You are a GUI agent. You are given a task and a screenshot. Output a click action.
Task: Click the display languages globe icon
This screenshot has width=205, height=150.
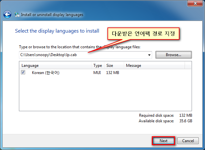click(x=17, y=14)
